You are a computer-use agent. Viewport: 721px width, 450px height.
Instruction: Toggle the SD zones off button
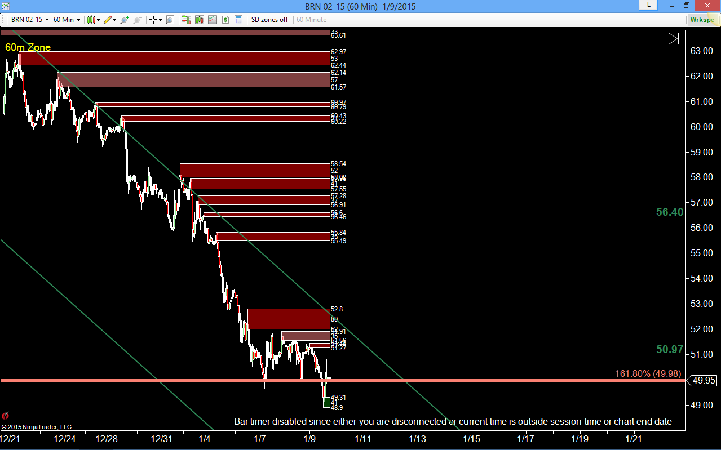tap(269, 20)
